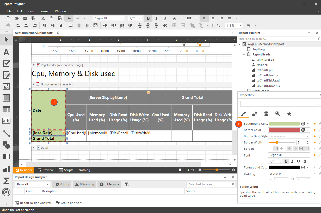Open the notifications bell in the status bar
This screenshot has height=213, width=321.
pyautogui.click(x=180, y=170)
